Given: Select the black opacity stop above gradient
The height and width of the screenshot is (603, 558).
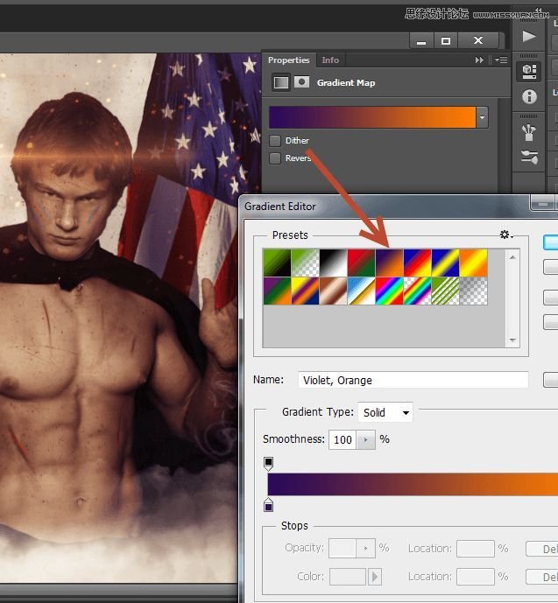Looking at the screenshot, I should [269, 463].
